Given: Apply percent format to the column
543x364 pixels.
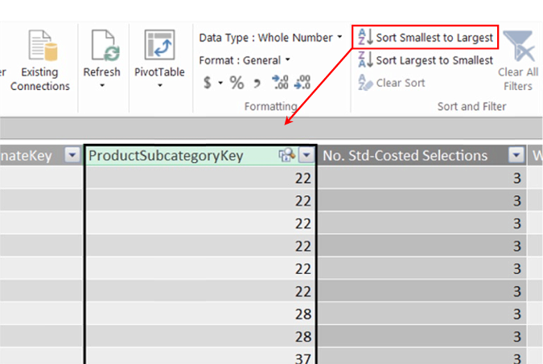Looking at the screenshot, I should pyautogui.click(x=236, y=82).
